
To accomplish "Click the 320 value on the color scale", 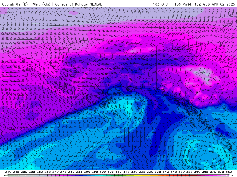I will pos(134,172).
